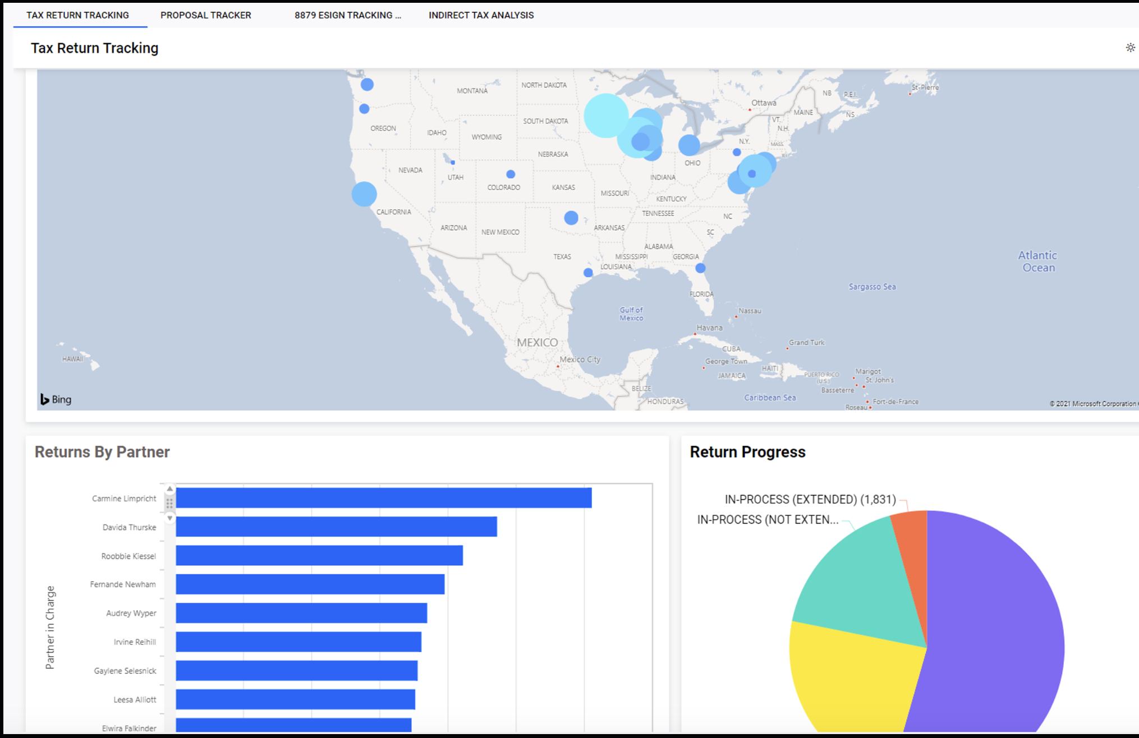Select the Colorado map bubble
1139x738 pixels.
[511, 174]
